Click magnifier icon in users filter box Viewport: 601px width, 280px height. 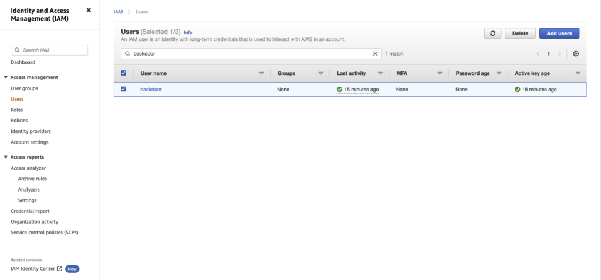tap(127, 54)
